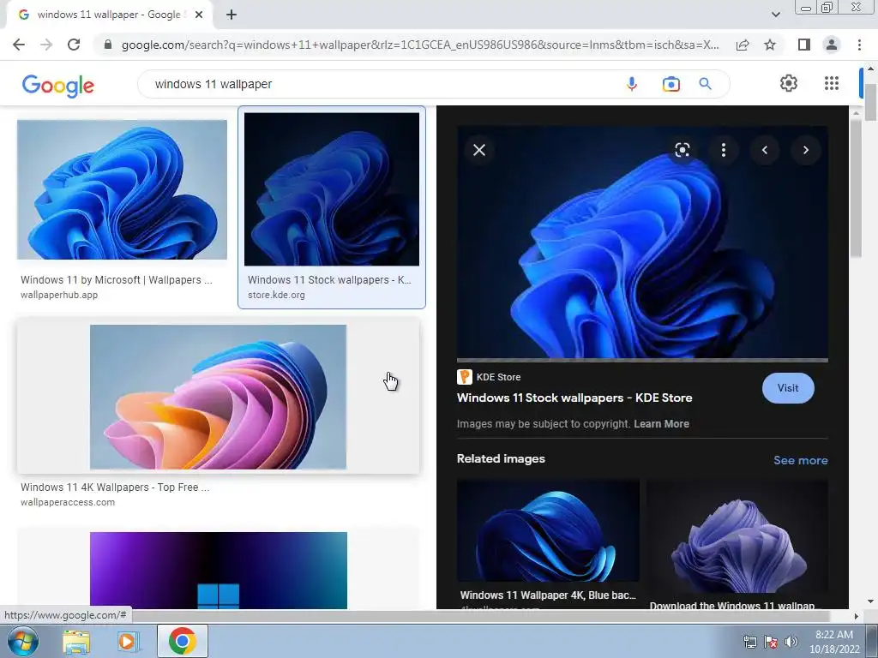878x658 pixels.
Task: Click the store.kde.org source text
Action: click(277, 295)
